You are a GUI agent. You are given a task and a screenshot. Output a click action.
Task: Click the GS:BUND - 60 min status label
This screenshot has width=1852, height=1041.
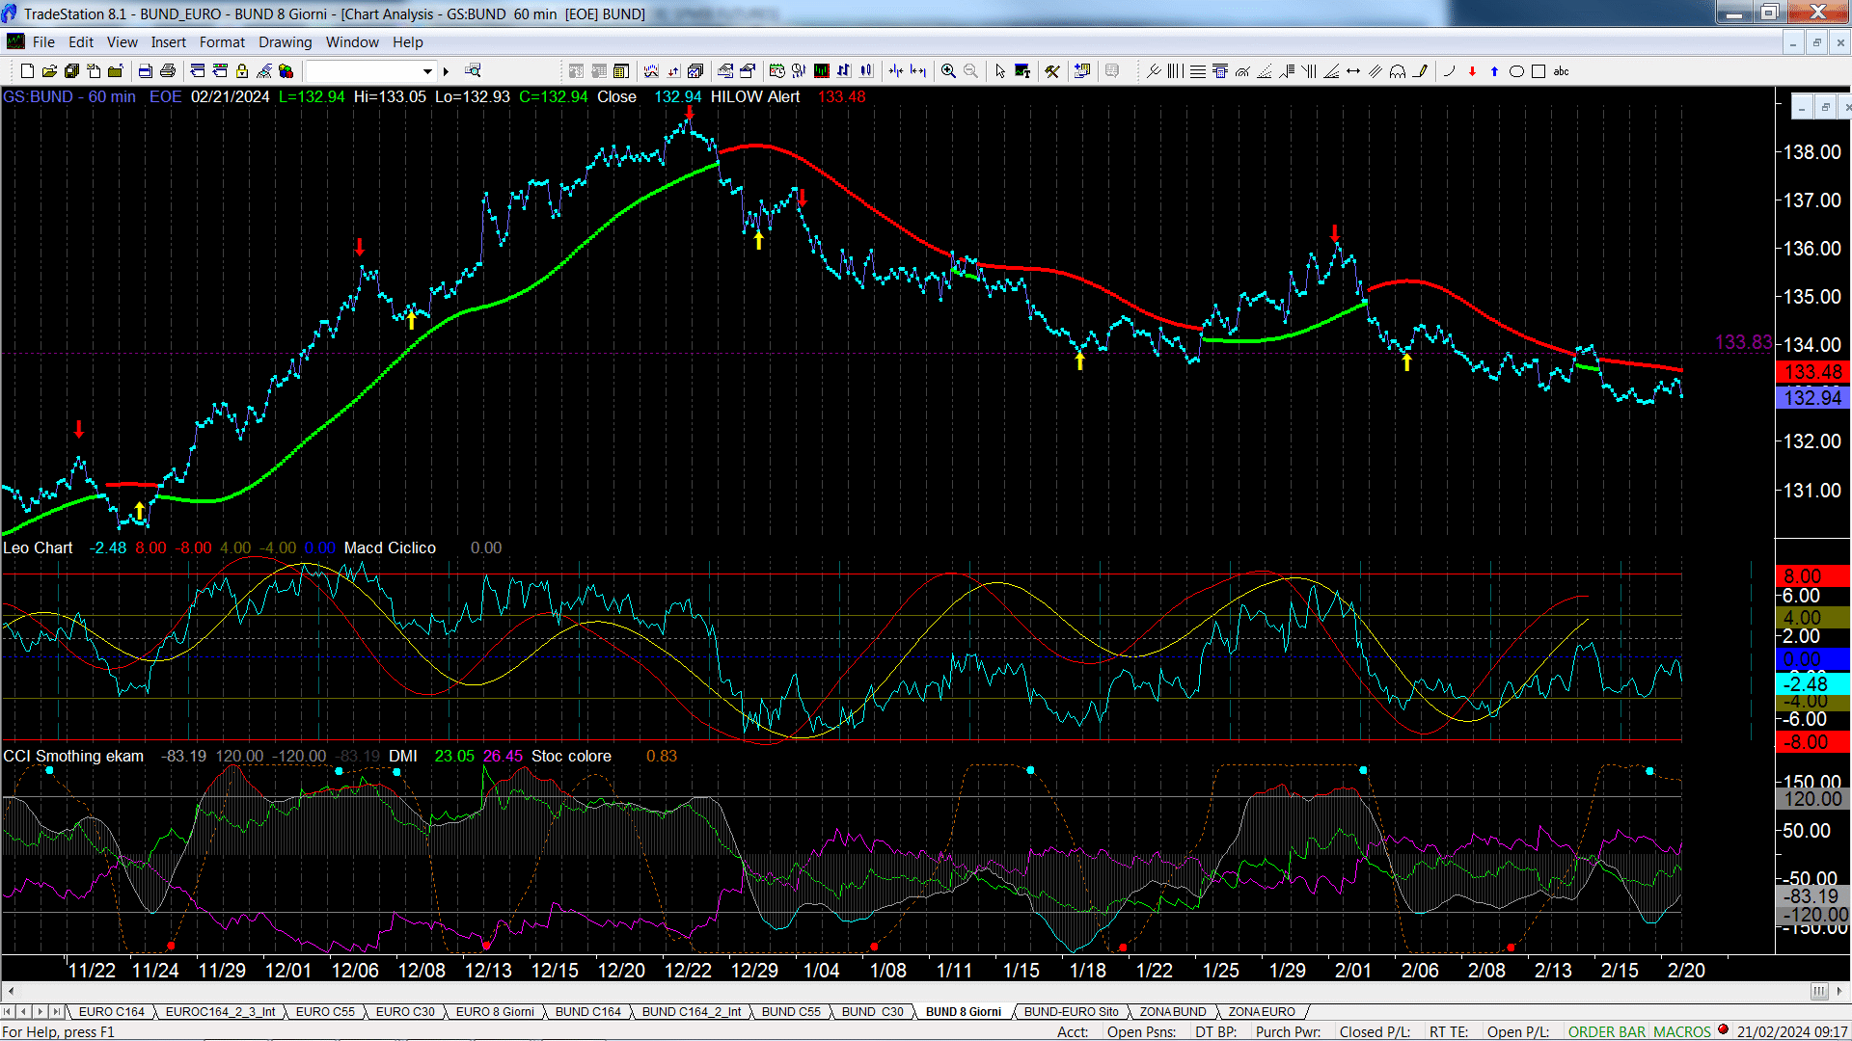coord(69,96)
